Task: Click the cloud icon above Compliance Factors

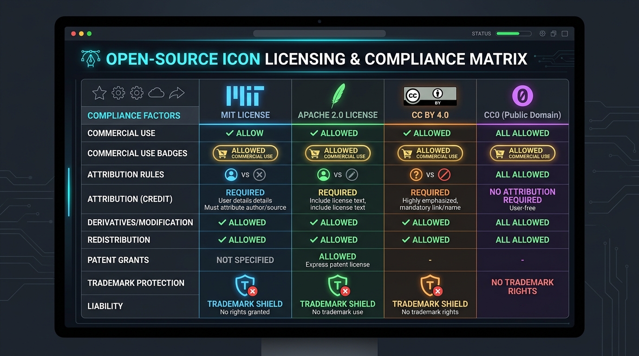Action: [x=156, y=93]
